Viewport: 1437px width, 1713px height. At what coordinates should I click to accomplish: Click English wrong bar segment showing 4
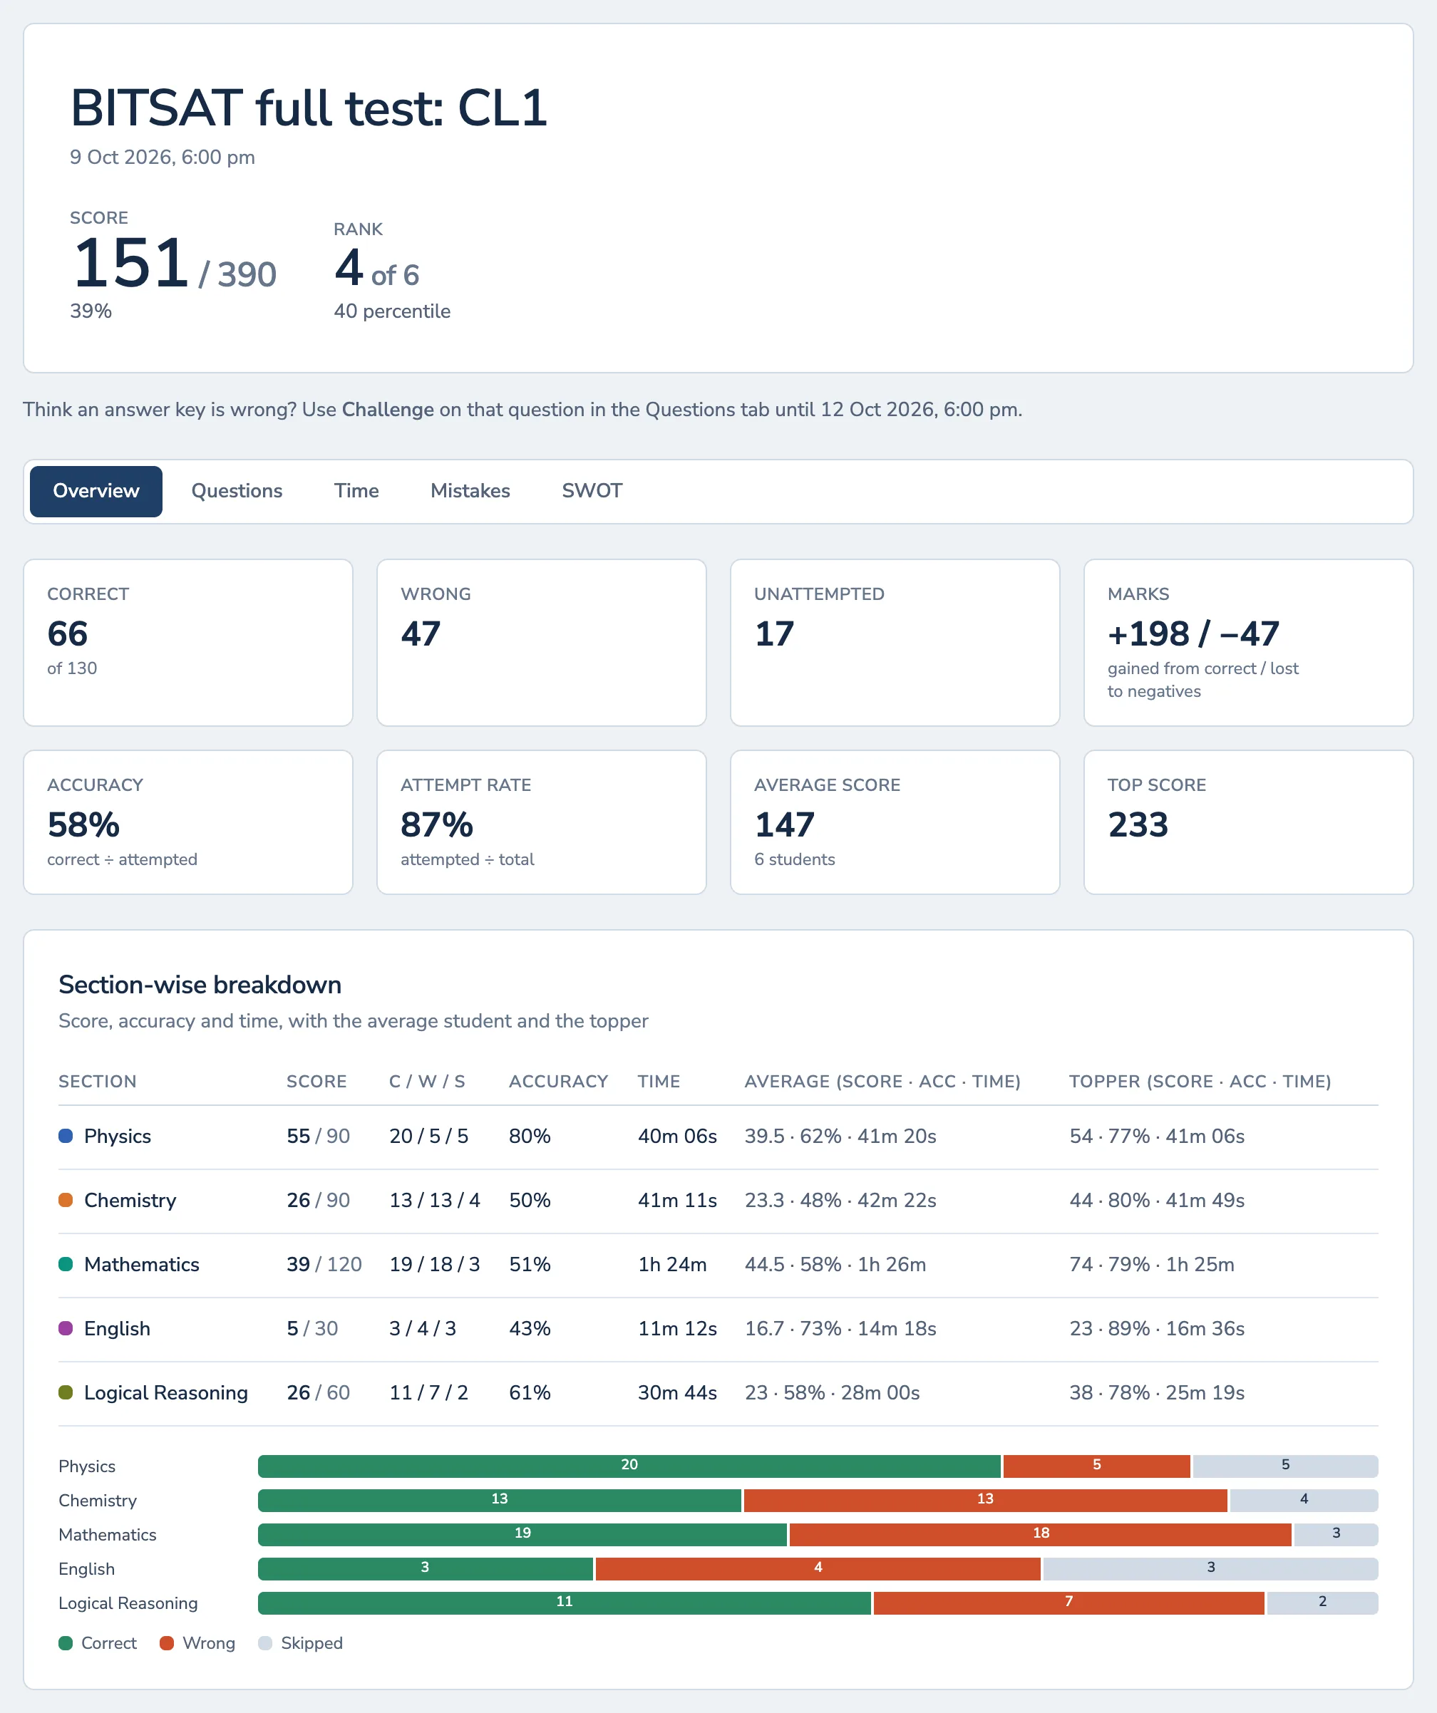pos(818,1568)
